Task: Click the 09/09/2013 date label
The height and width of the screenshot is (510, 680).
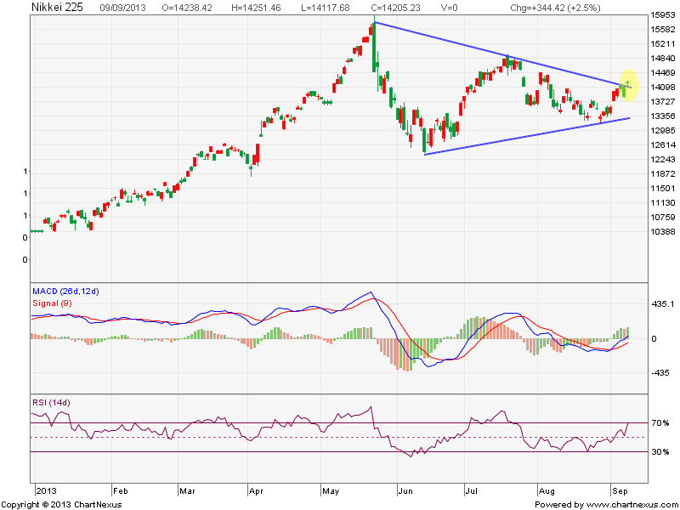Action: pos(122,7)
